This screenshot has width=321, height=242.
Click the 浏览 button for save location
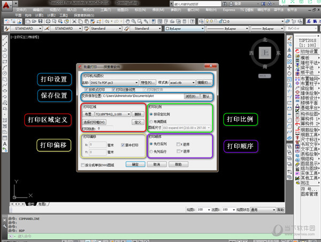point(191,96)
